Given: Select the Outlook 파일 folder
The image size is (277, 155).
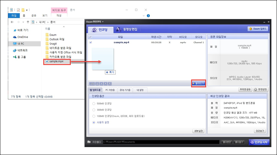Looking at the screenshot, I should click(55, 39).
